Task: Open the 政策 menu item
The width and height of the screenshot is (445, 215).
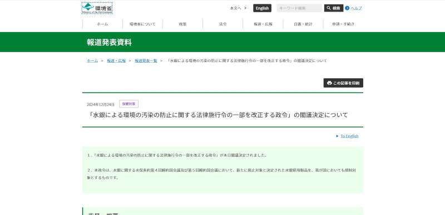Action: pos(183,24)
